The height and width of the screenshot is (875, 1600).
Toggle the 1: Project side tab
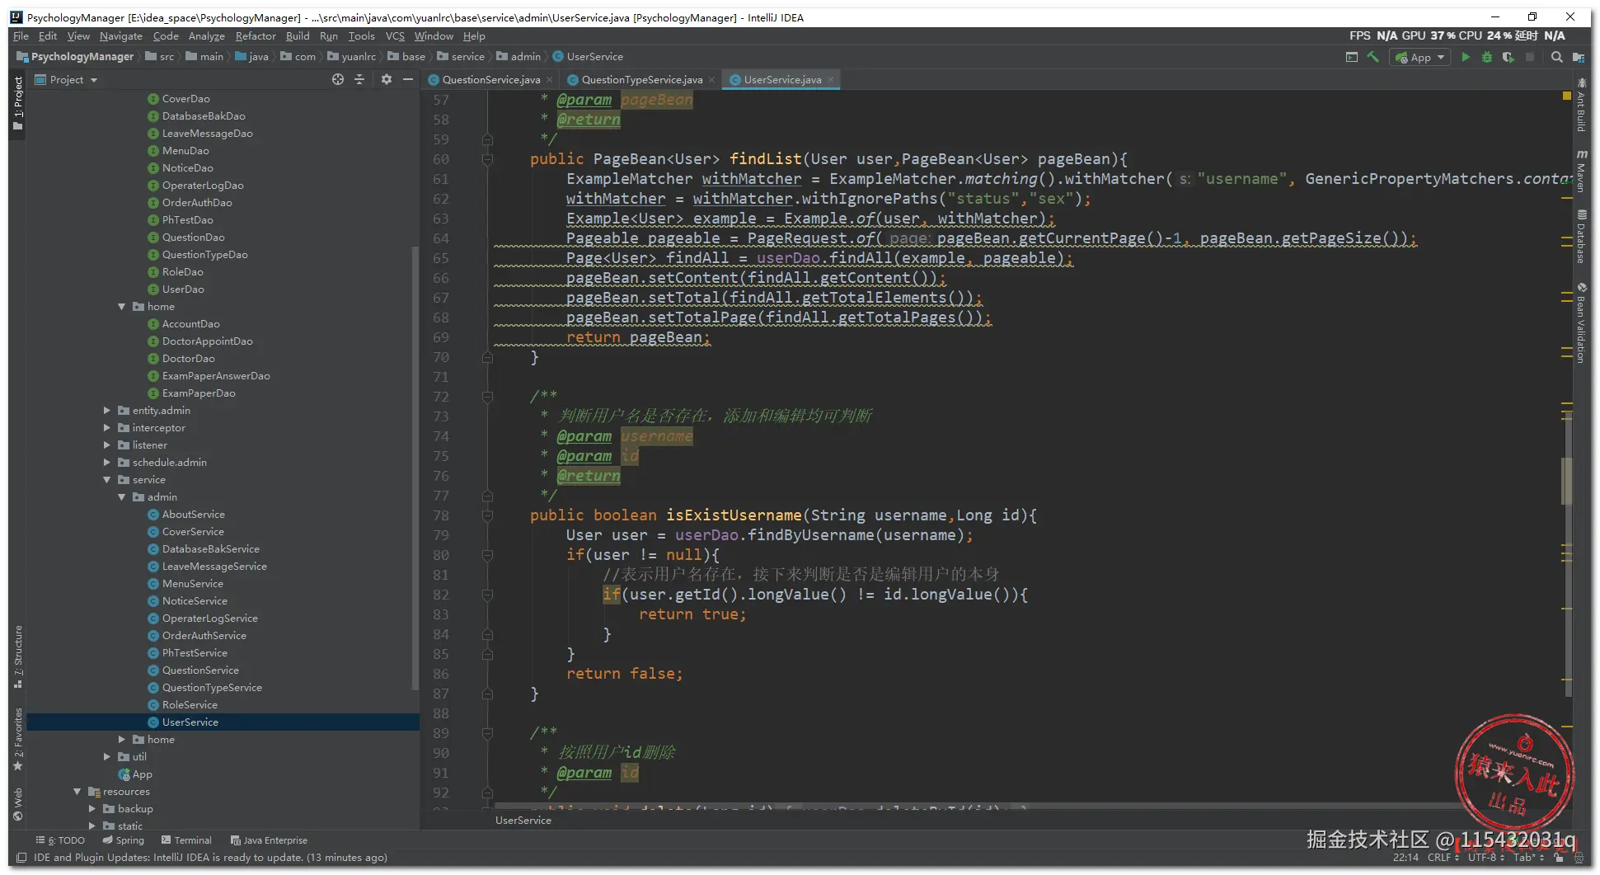pyautogui.click(x=18, y=103)
